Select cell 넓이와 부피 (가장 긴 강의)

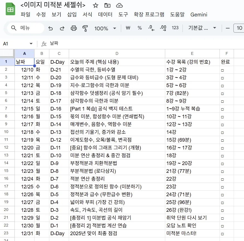(x=117, y=202)
